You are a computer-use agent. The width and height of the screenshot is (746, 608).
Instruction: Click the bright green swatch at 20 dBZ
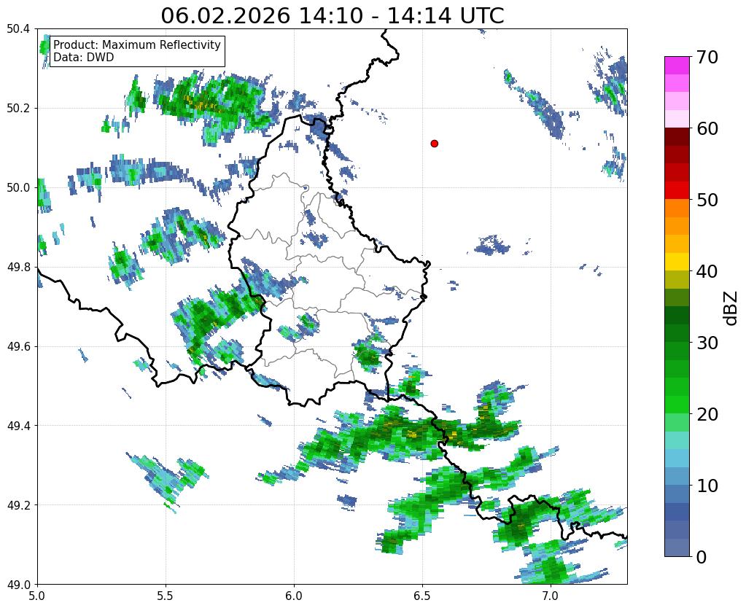coord(677,405)
